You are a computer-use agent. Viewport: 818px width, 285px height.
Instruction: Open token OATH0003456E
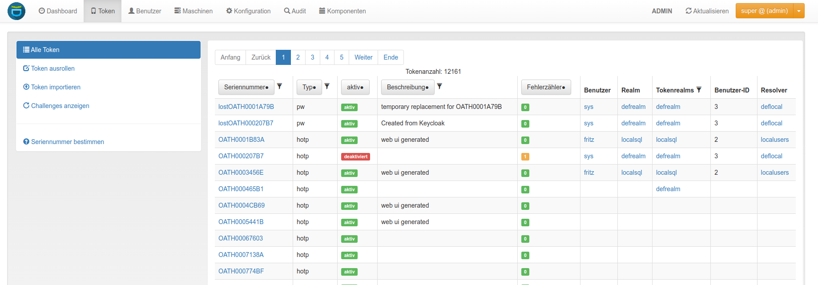(x=241, y=173)
